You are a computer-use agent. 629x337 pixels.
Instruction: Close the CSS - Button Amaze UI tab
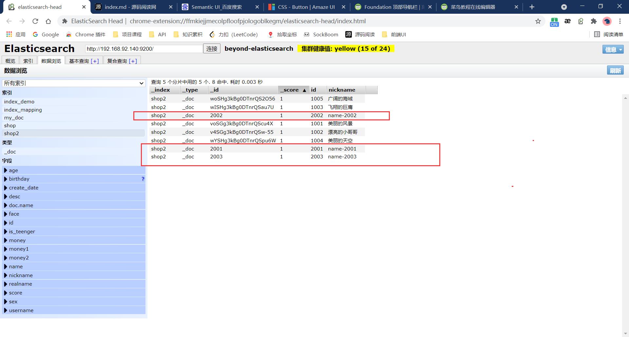[x=343, y=7]
